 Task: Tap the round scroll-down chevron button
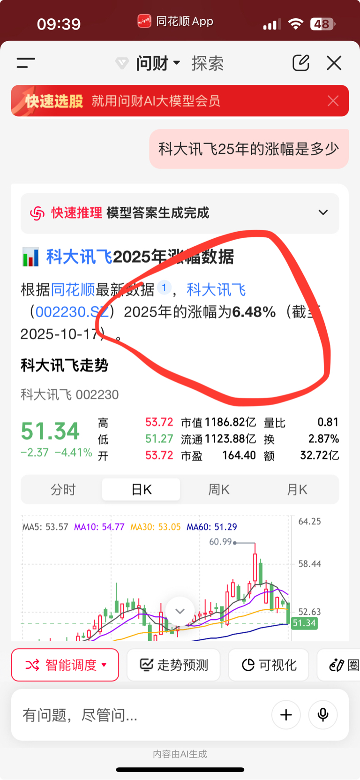180,611
